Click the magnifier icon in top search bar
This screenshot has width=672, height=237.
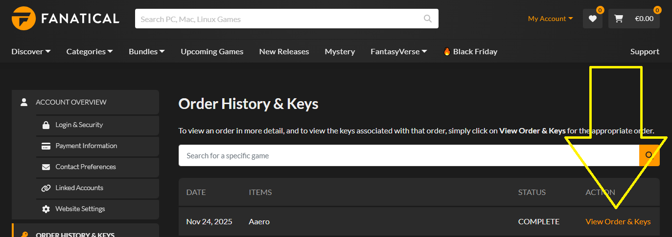point(428,19)
